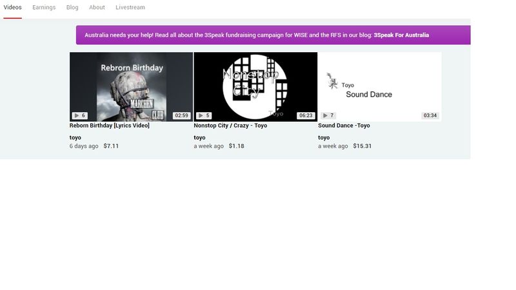This screenshot has height=290, width=516.
Task: Go to the Blog tab
Action: pyautogui.click(x=72, y=8)
